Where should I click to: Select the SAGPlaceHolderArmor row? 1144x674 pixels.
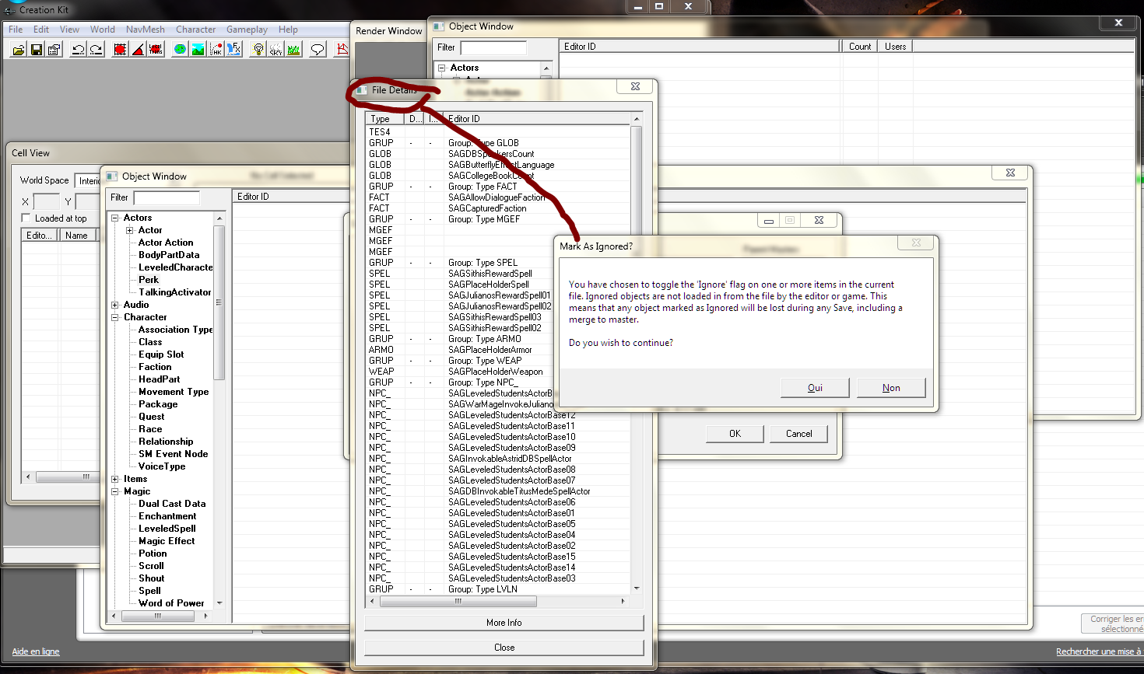(498, 350)
